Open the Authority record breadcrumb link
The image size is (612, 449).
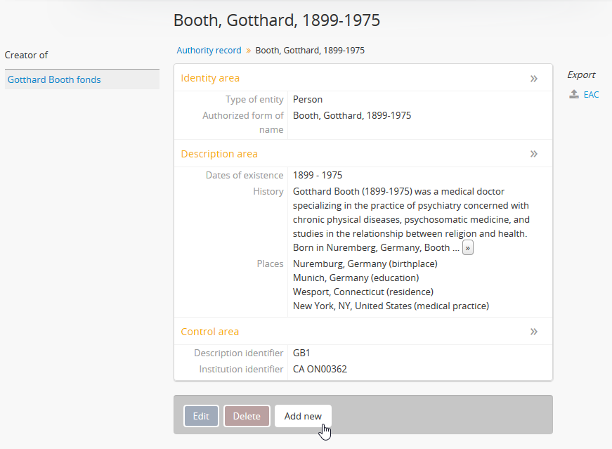point(209,51)
